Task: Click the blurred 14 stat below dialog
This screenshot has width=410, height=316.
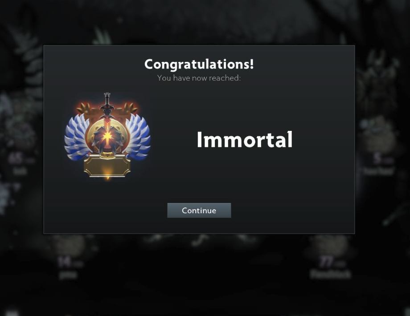Action: [64, 262]
